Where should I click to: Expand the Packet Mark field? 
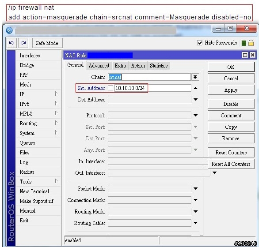[x=195, y=188]
